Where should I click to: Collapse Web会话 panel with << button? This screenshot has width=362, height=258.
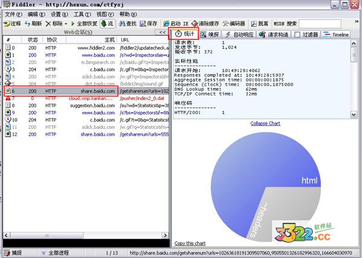(162, 33)
